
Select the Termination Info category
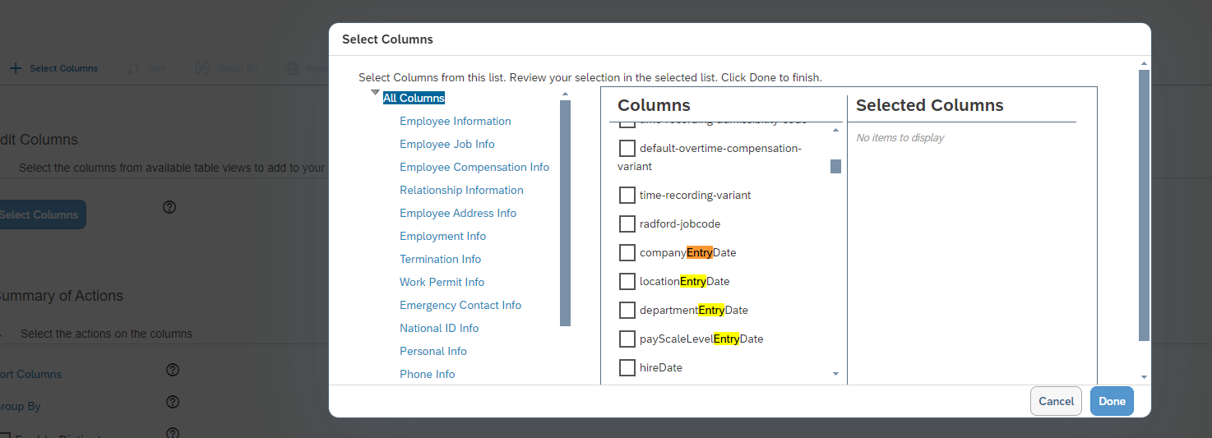[x=441, y=259]
